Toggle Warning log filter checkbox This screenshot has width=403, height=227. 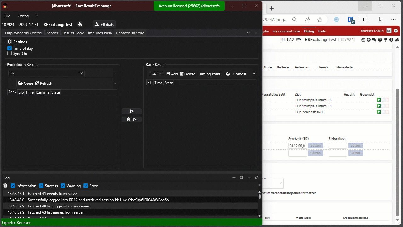63,186
